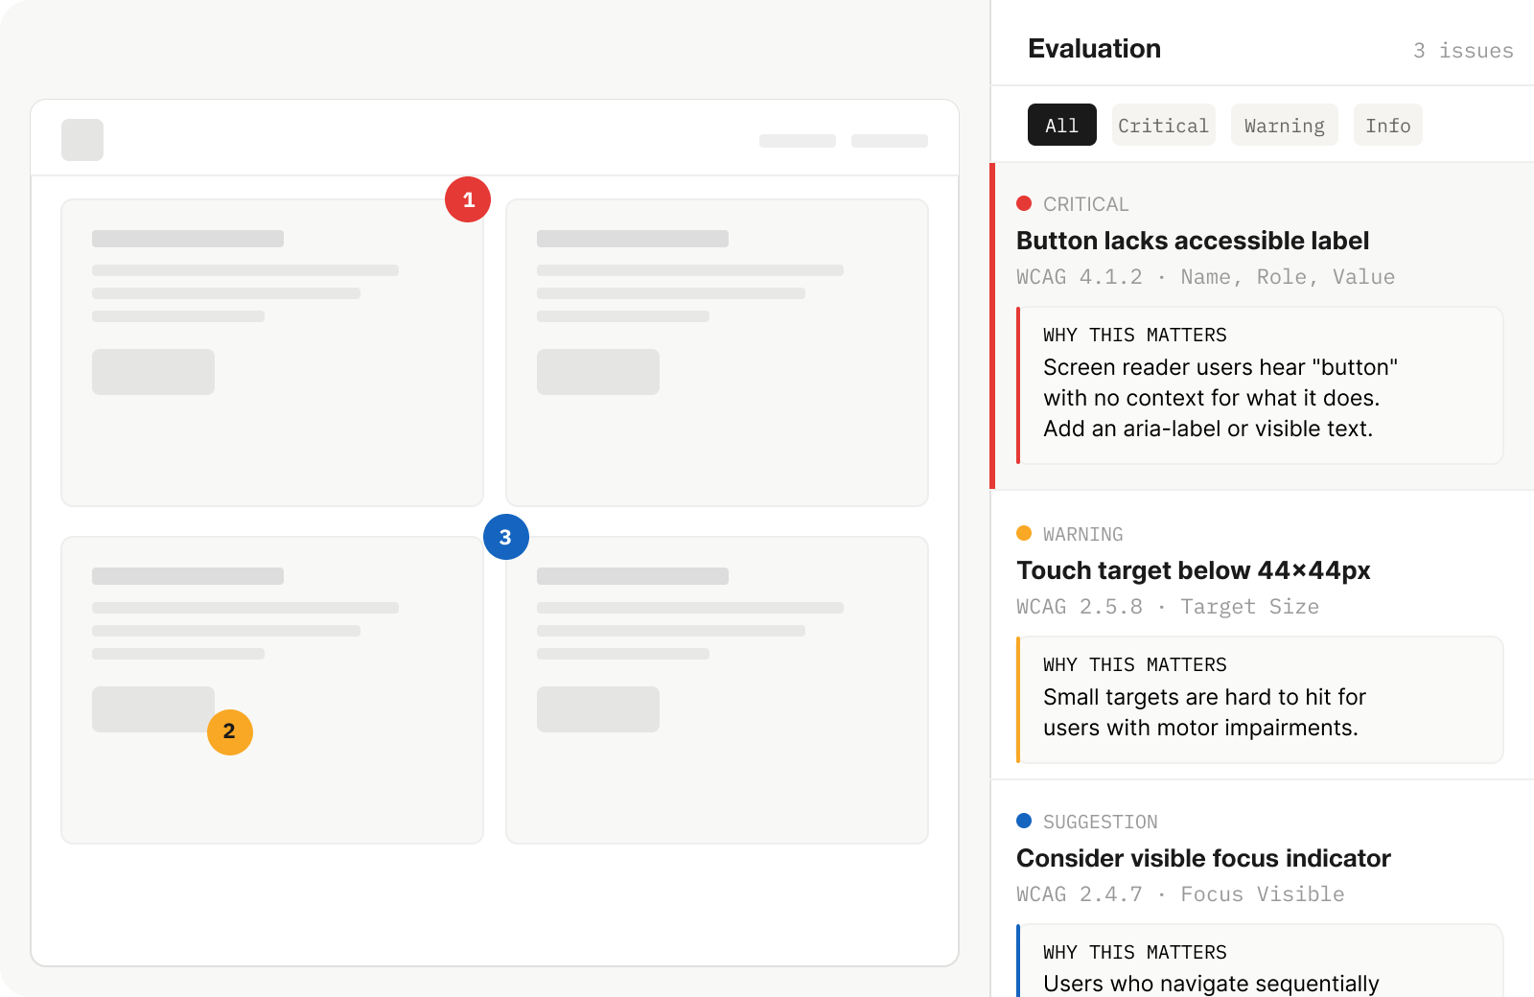Screen dimensions: 1534x997
Task: Filter issues by Critical
Action: tap(1164, 125)
